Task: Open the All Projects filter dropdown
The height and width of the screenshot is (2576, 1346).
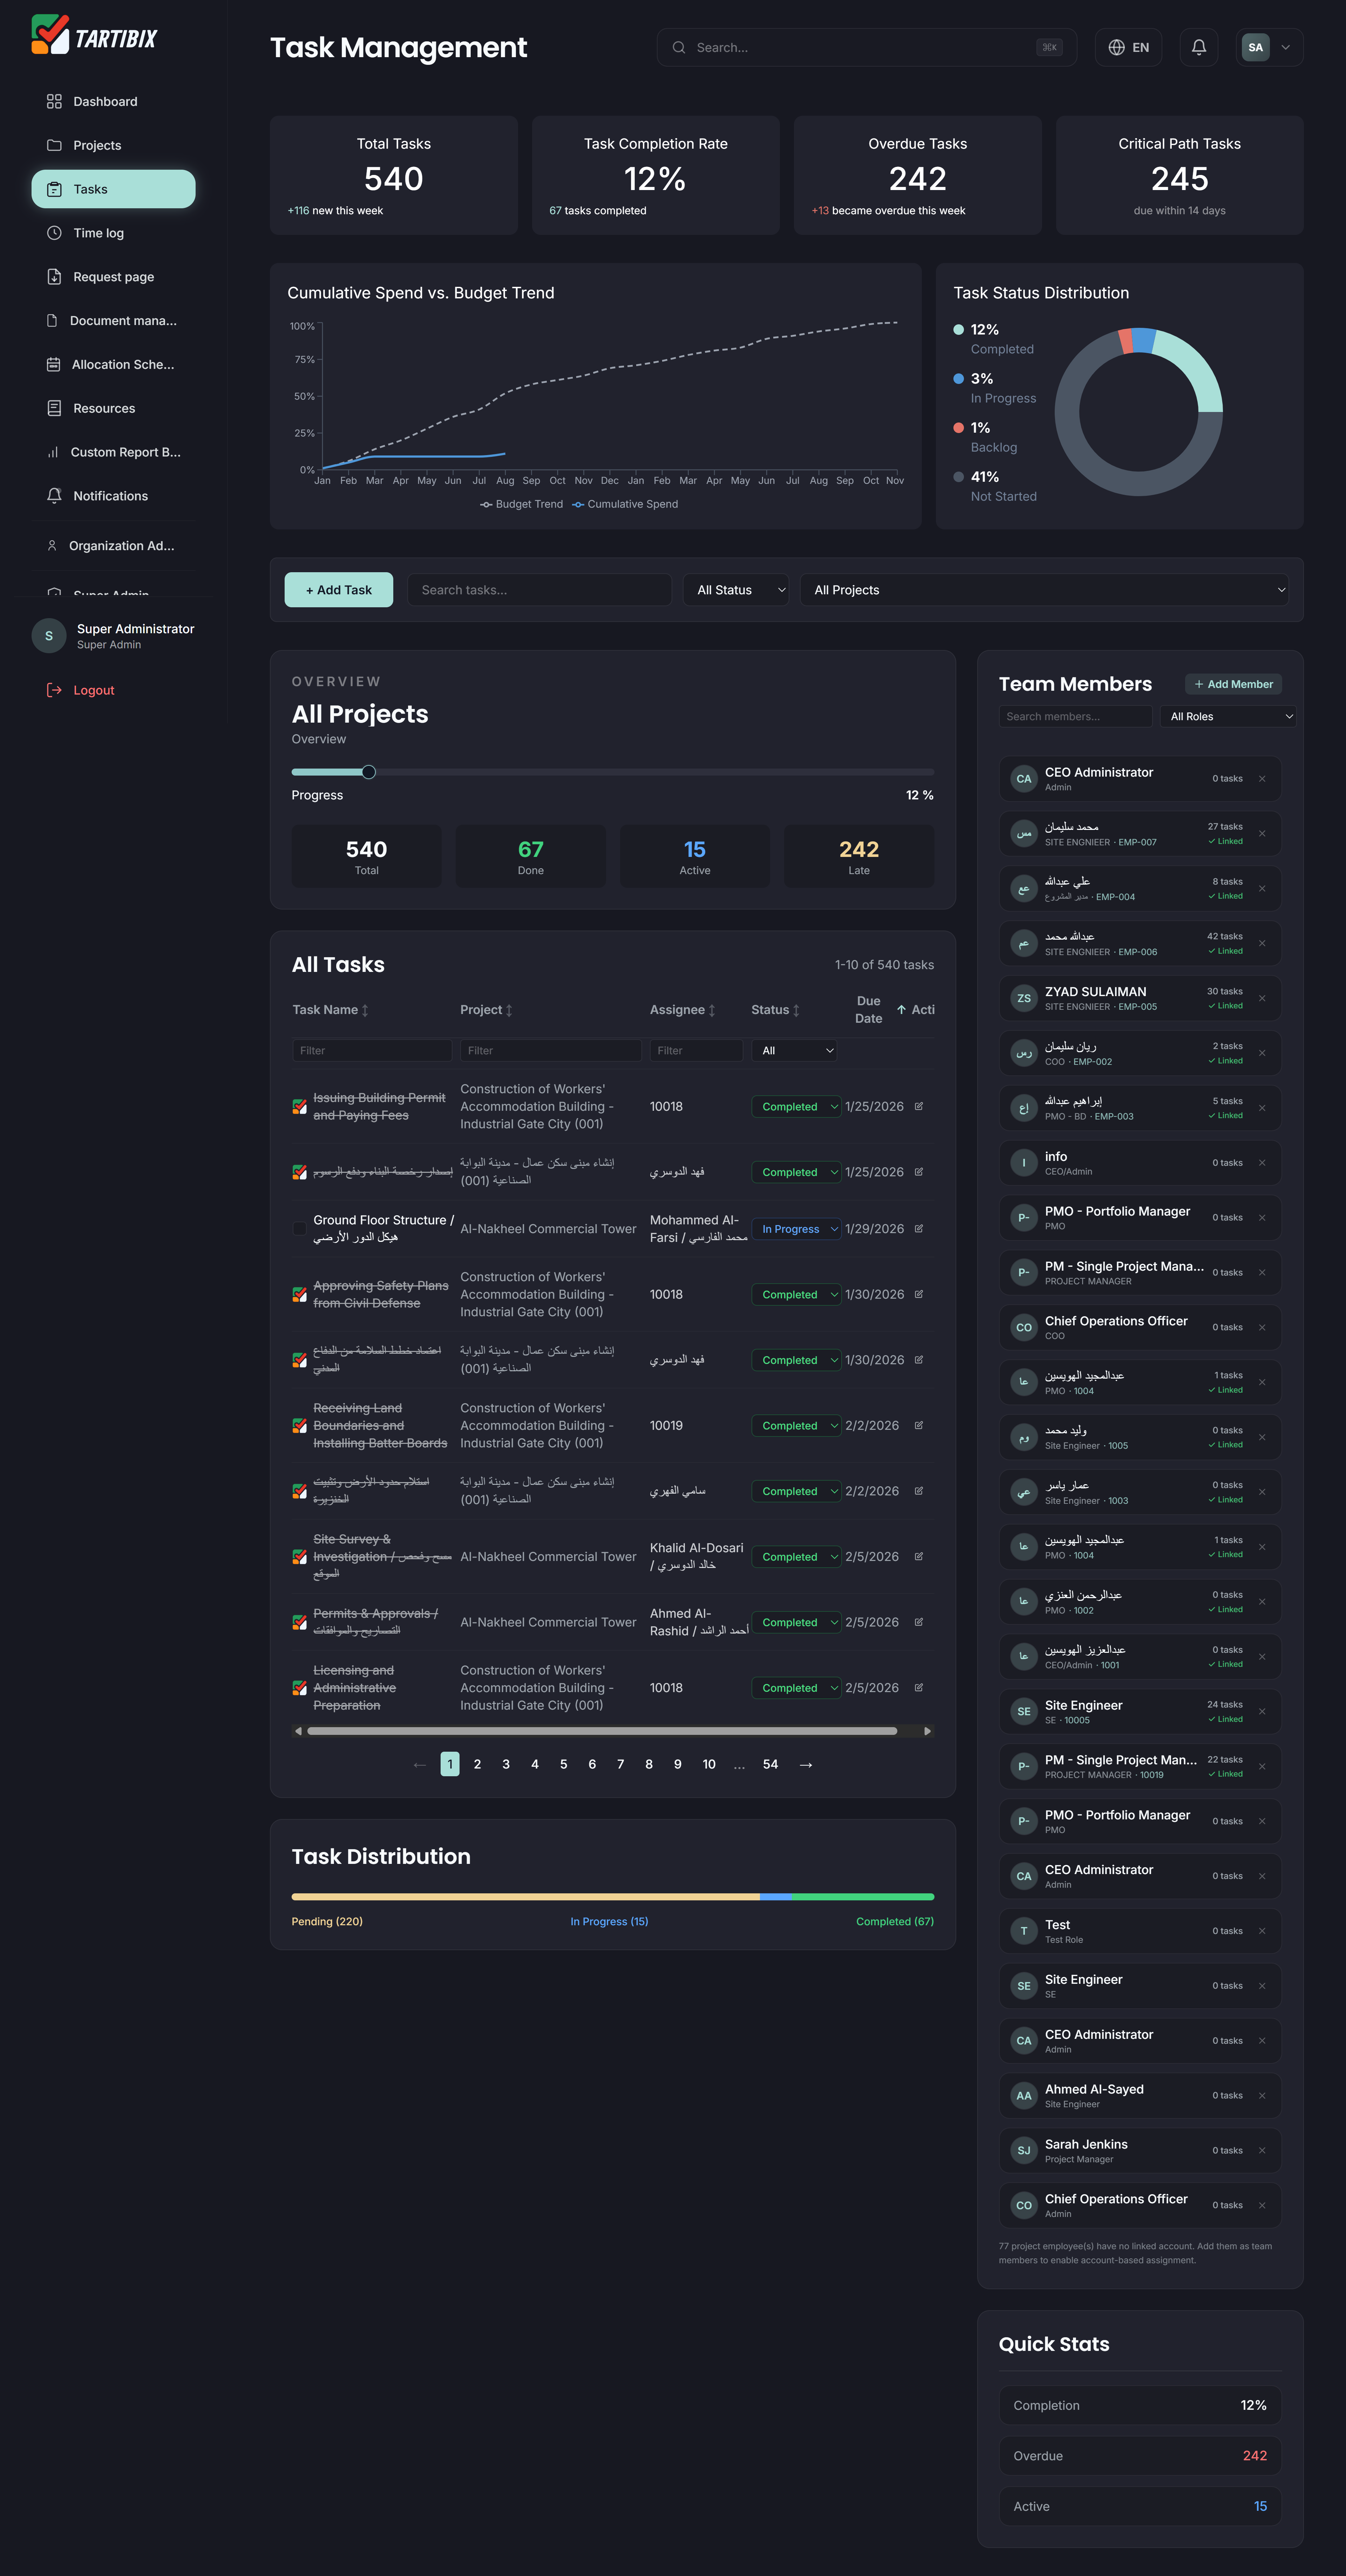Action: (1044, 590)
